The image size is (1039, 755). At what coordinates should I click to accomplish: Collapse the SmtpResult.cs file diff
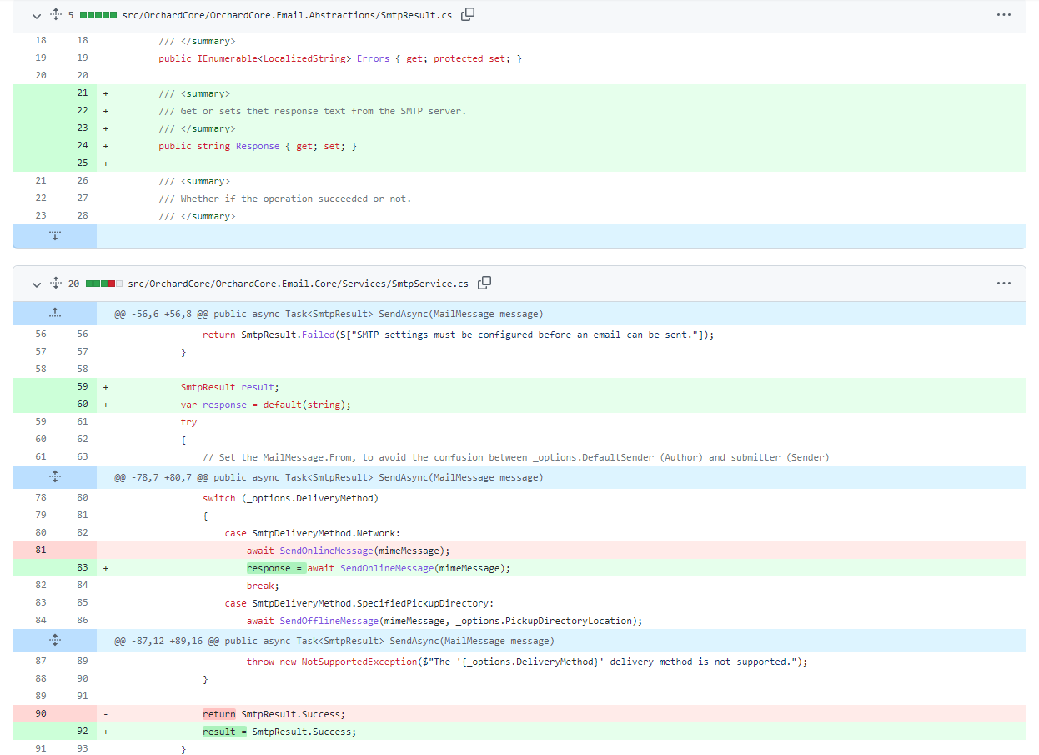[37, 15]
